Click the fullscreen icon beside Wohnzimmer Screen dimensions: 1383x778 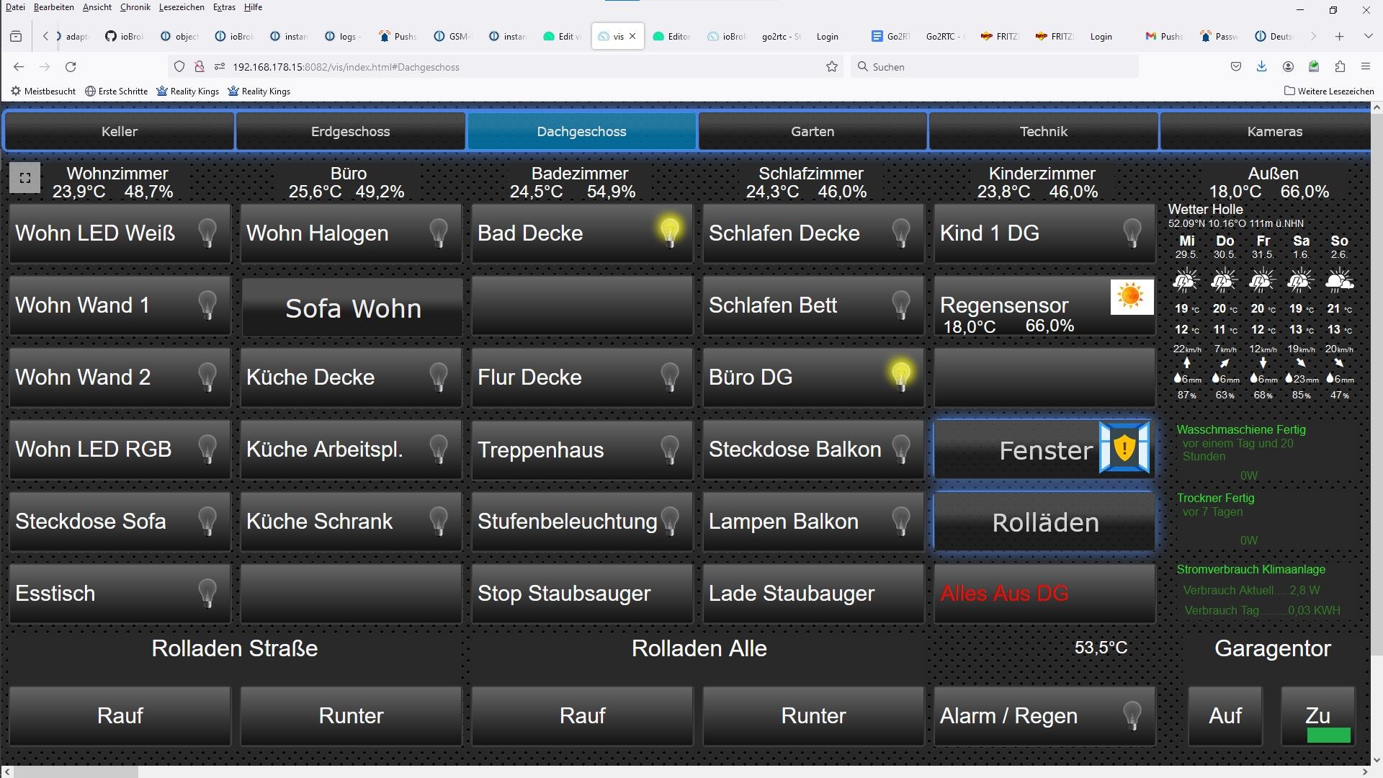coord(24,178)
